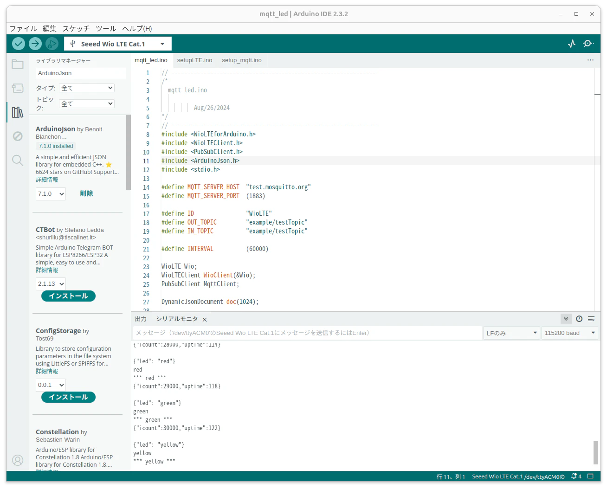Screen dimensions: 607x489
Task: Toggle the bottom panel from status bar
Action: coord(591,476)
